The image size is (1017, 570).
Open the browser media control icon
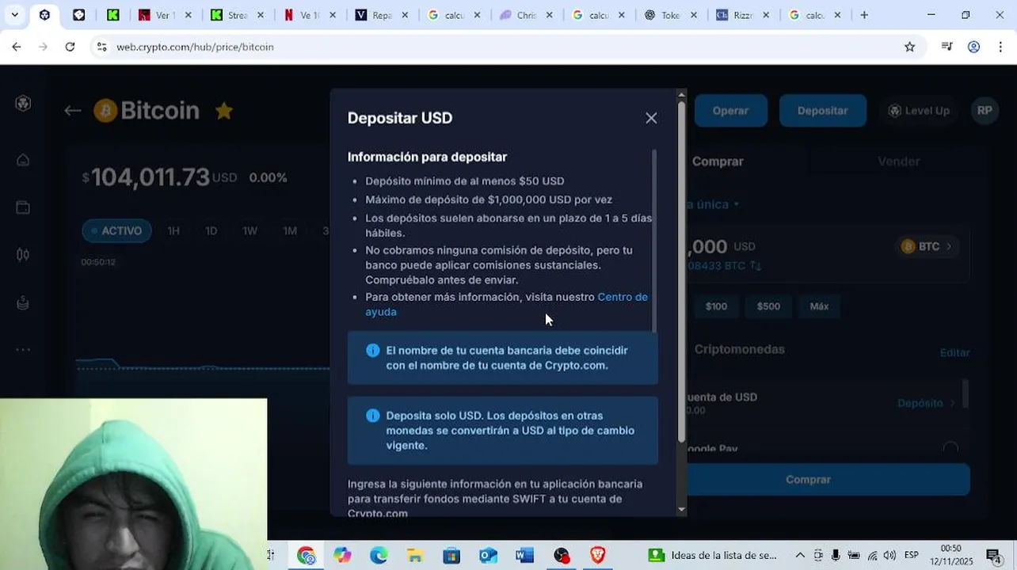[x=947, y=47]
